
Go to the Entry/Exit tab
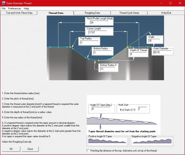point(166,13)
